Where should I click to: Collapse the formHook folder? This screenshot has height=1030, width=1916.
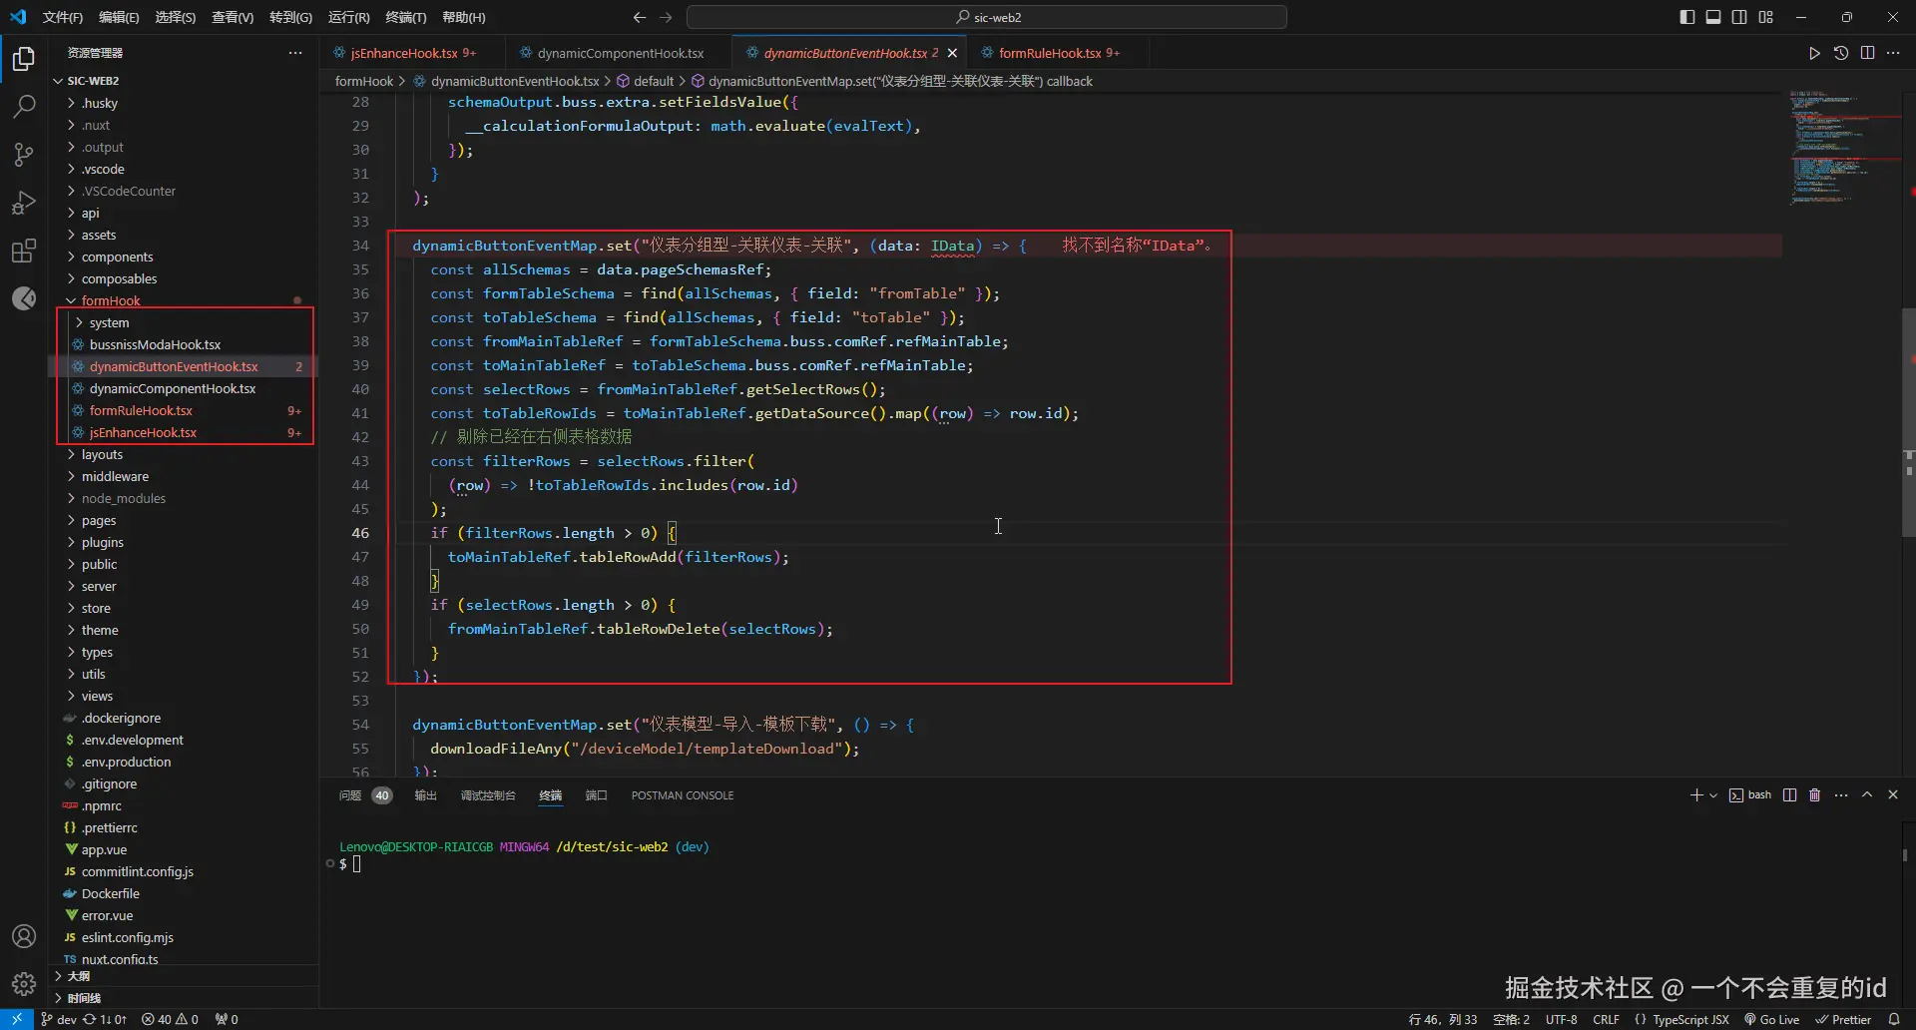tap(110, 300)
